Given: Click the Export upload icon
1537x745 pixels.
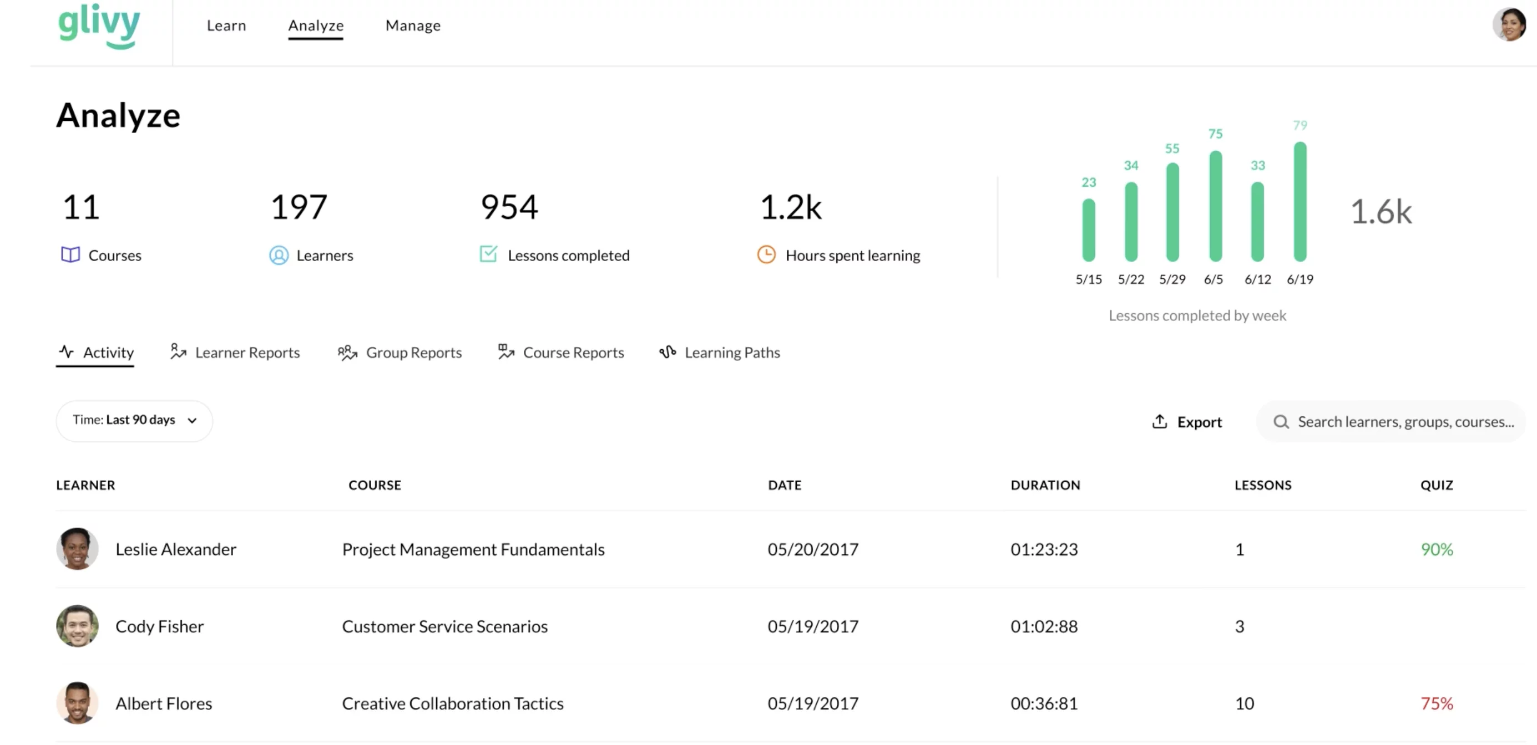Looking at the screenshot, I should (1159, 421).
